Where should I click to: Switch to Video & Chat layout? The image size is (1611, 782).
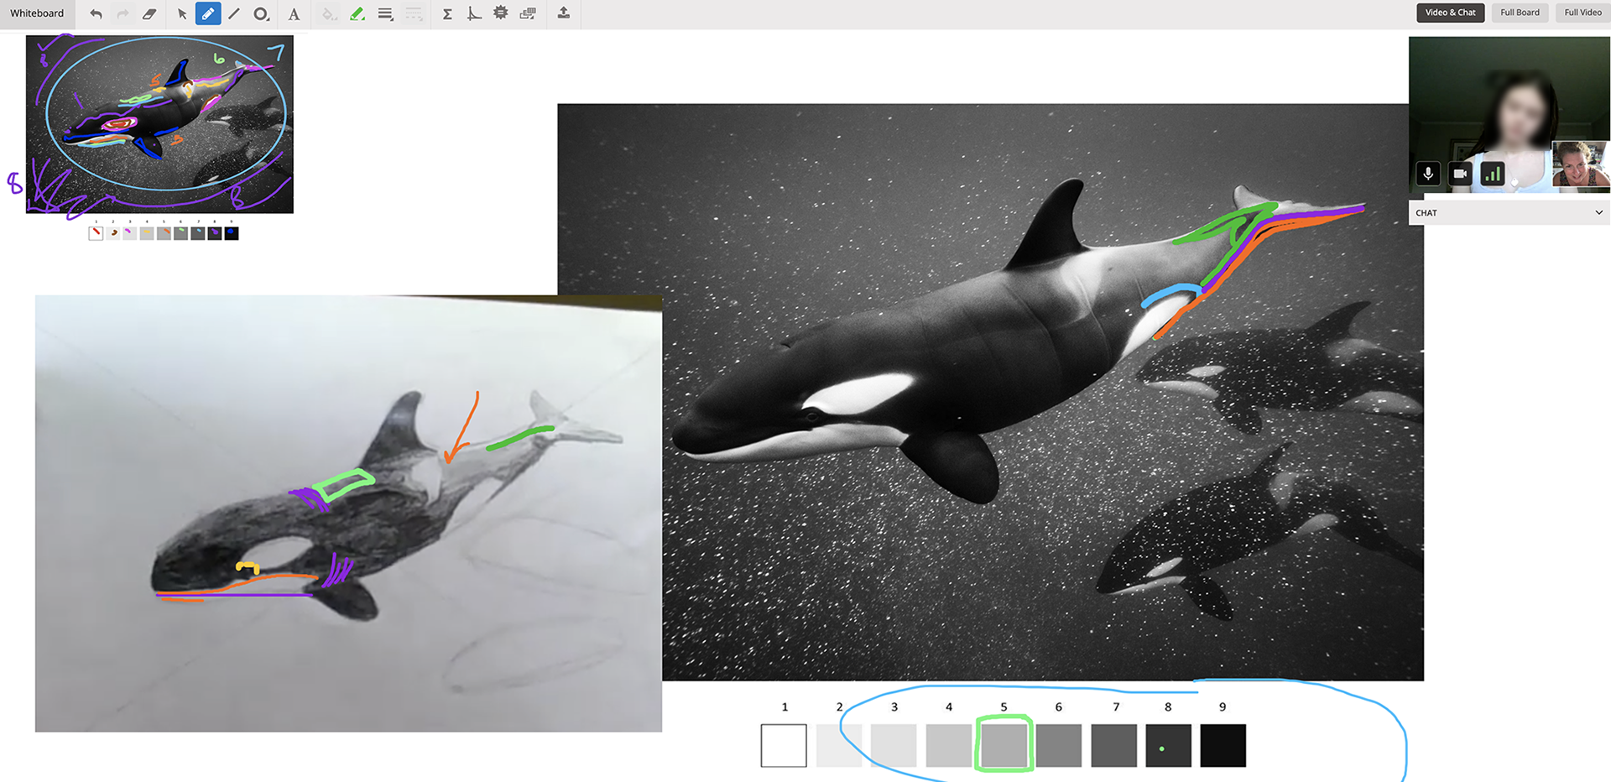pyautogui.click(x=1451, y=13)
